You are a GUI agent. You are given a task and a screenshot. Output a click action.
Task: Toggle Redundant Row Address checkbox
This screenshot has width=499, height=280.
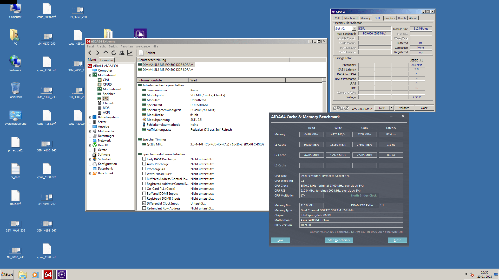pos(144,208)
